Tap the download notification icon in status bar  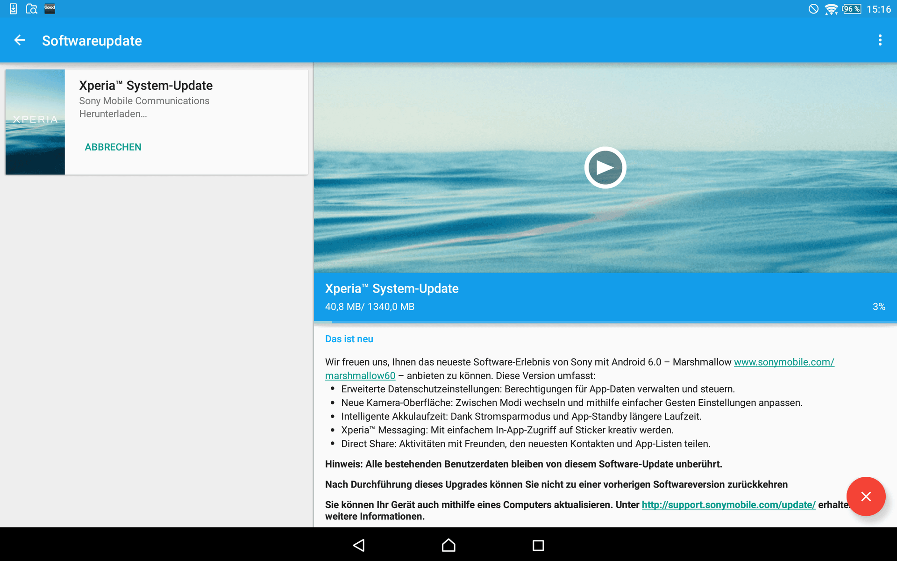(x=13, y=9)
